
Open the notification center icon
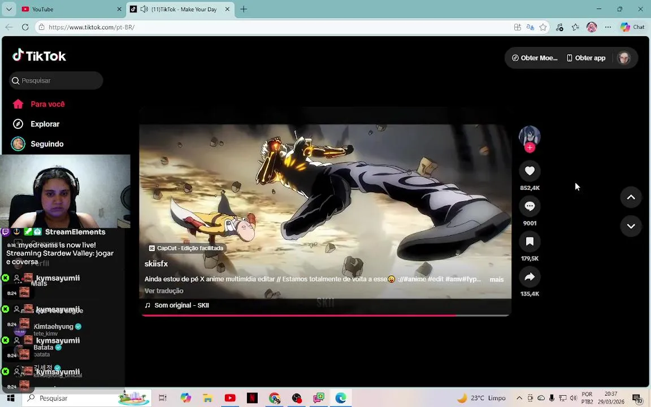coord(637,399)
